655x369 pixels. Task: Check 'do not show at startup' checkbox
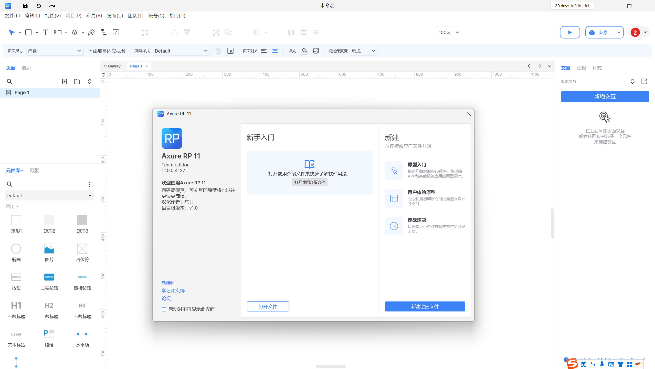[164, 309]
